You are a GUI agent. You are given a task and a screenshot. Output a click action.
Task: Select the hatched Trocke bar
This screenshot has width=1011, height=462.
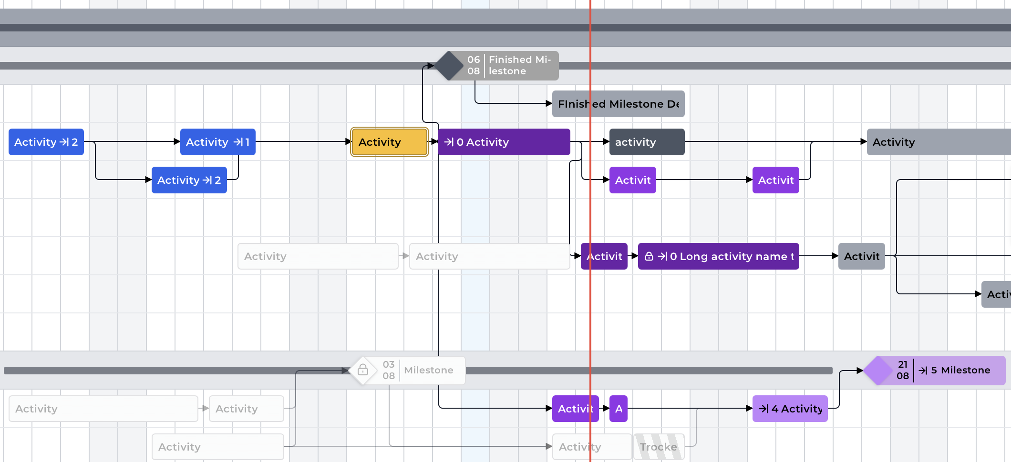coord(659,447)
